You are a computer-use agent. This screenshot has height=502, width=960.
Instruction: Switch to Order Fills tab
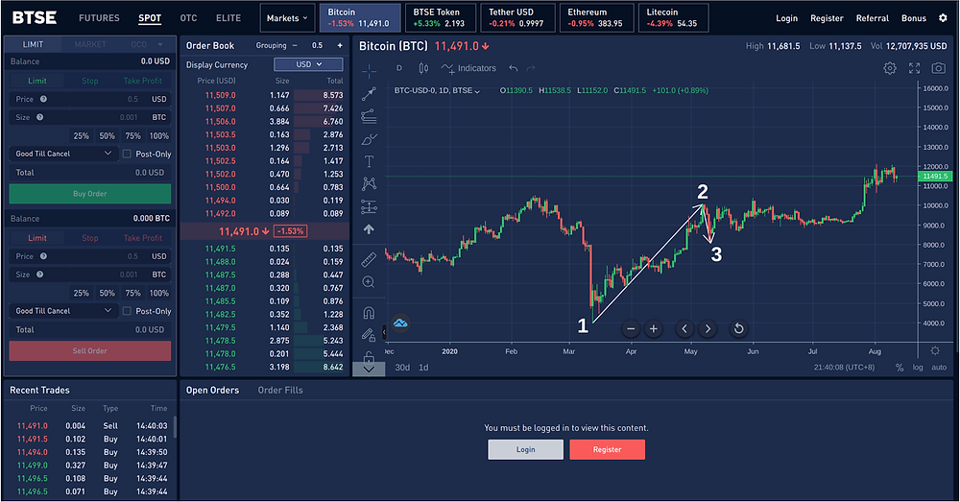point(280,390)
